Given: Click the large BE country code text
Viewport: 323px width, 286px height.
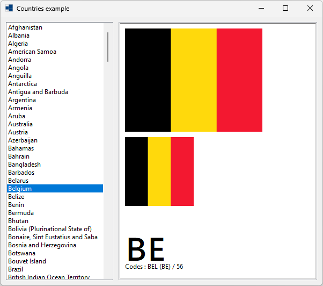Looking at the screenshot, I should pos(145,249).
